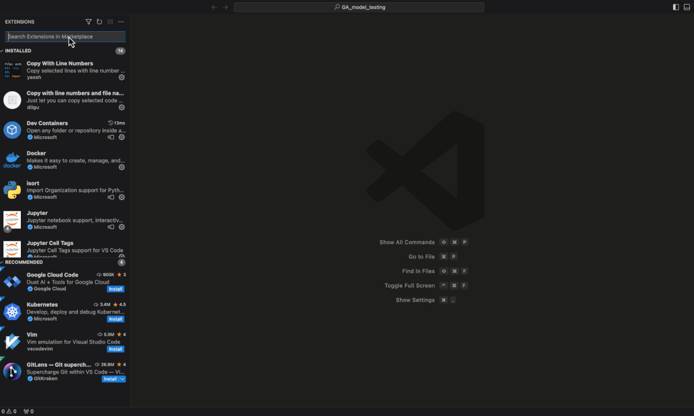The height and width of the screenshot is (416, 694).
Task: Click Copy With Line Numbers thumbnail
Action: (x=12, y=70)
